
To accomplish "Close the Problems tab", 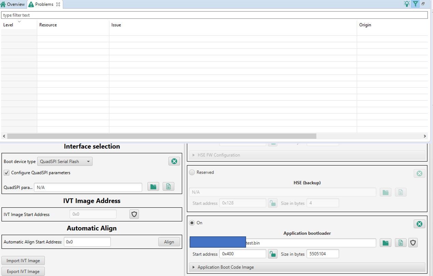I will 58,4.
